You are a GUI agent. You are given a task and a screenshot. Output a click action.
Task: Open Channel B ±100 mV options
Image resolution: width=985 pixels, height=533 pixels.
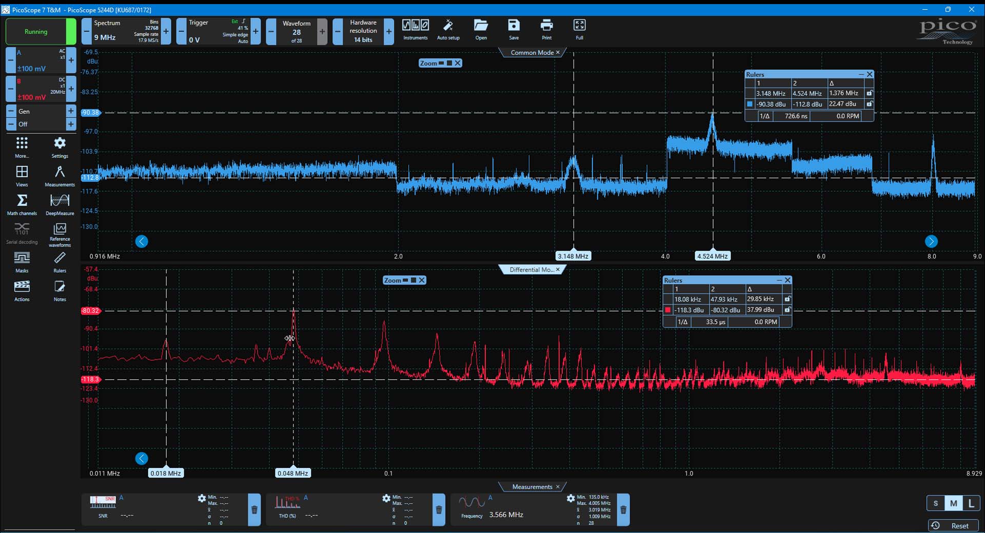pyautogui.click(x=41, y=89)
